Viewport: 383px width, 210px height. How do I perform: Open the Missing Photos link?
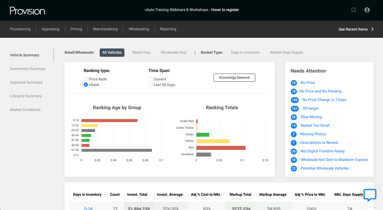click(x=313, y=134)
